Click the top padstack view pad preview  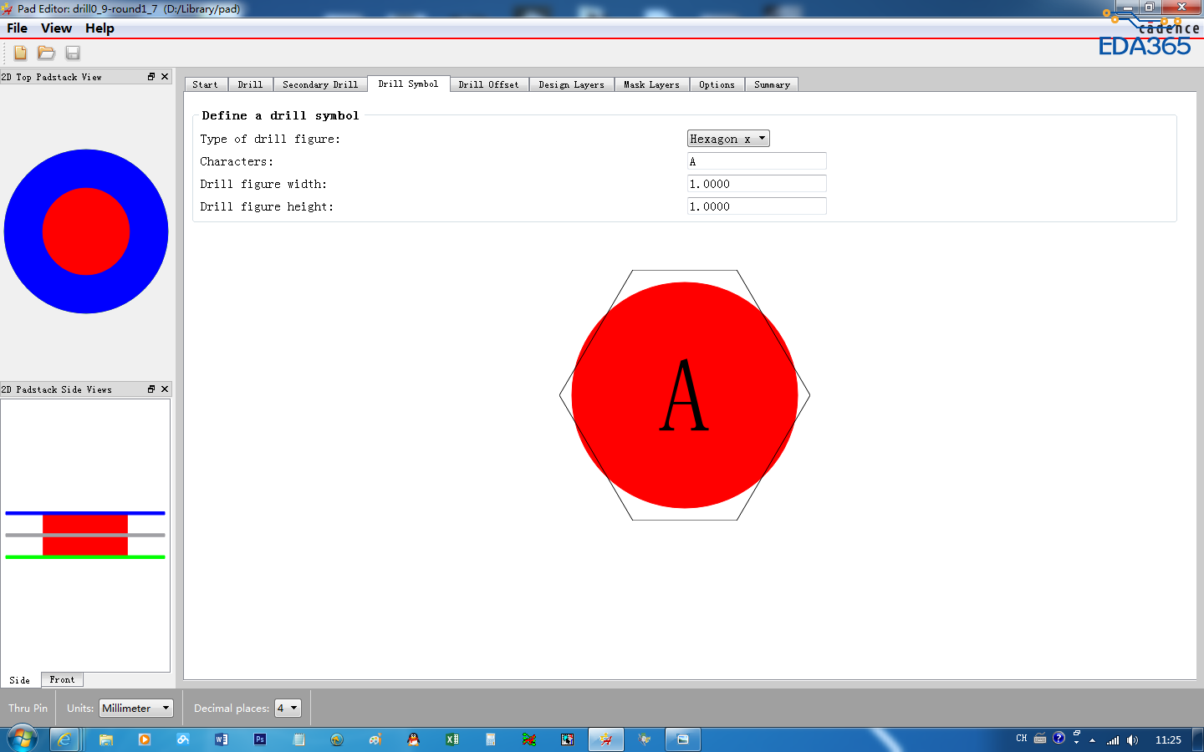(x=86, y=231)
